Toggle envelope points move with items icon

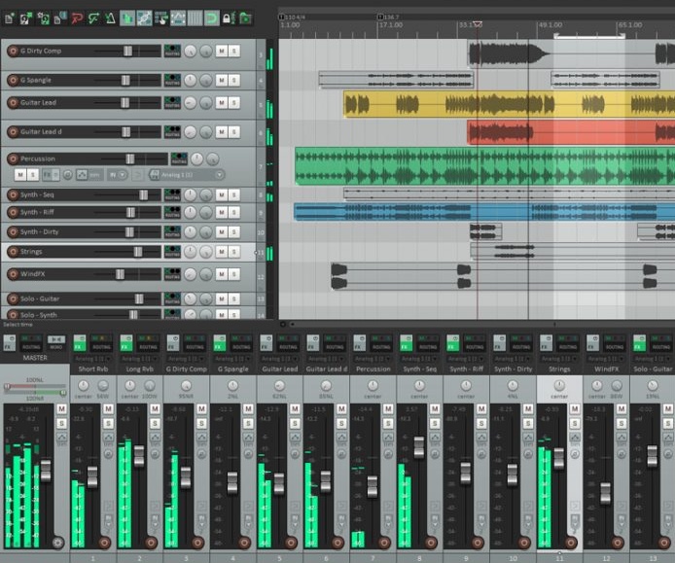point(178,18)
